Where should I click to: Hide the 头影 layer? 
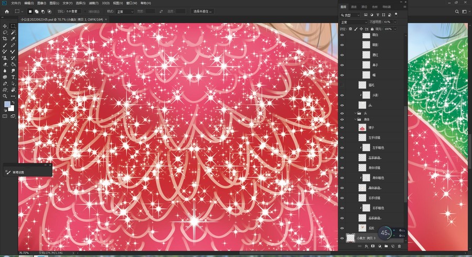pos(342,95)
